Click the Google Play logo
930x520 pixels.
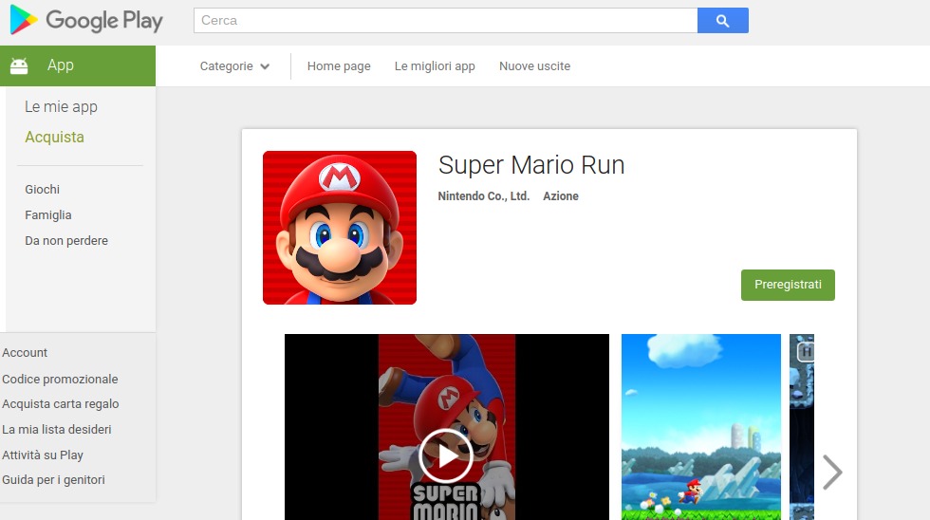click(86, 20)
